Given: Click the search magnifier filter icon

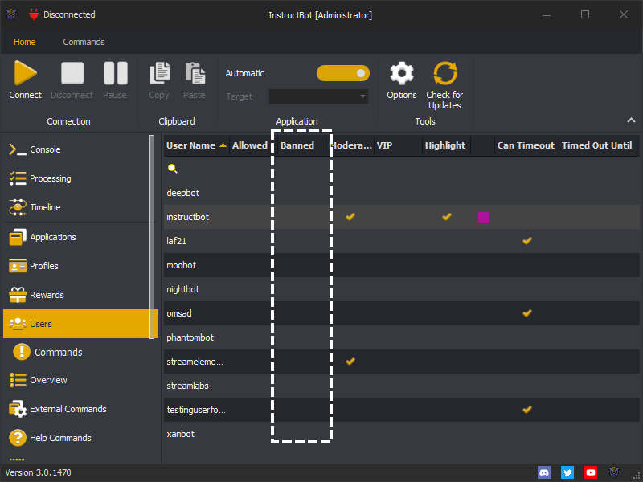Looking at the screenshot, I should pos(173,169).
